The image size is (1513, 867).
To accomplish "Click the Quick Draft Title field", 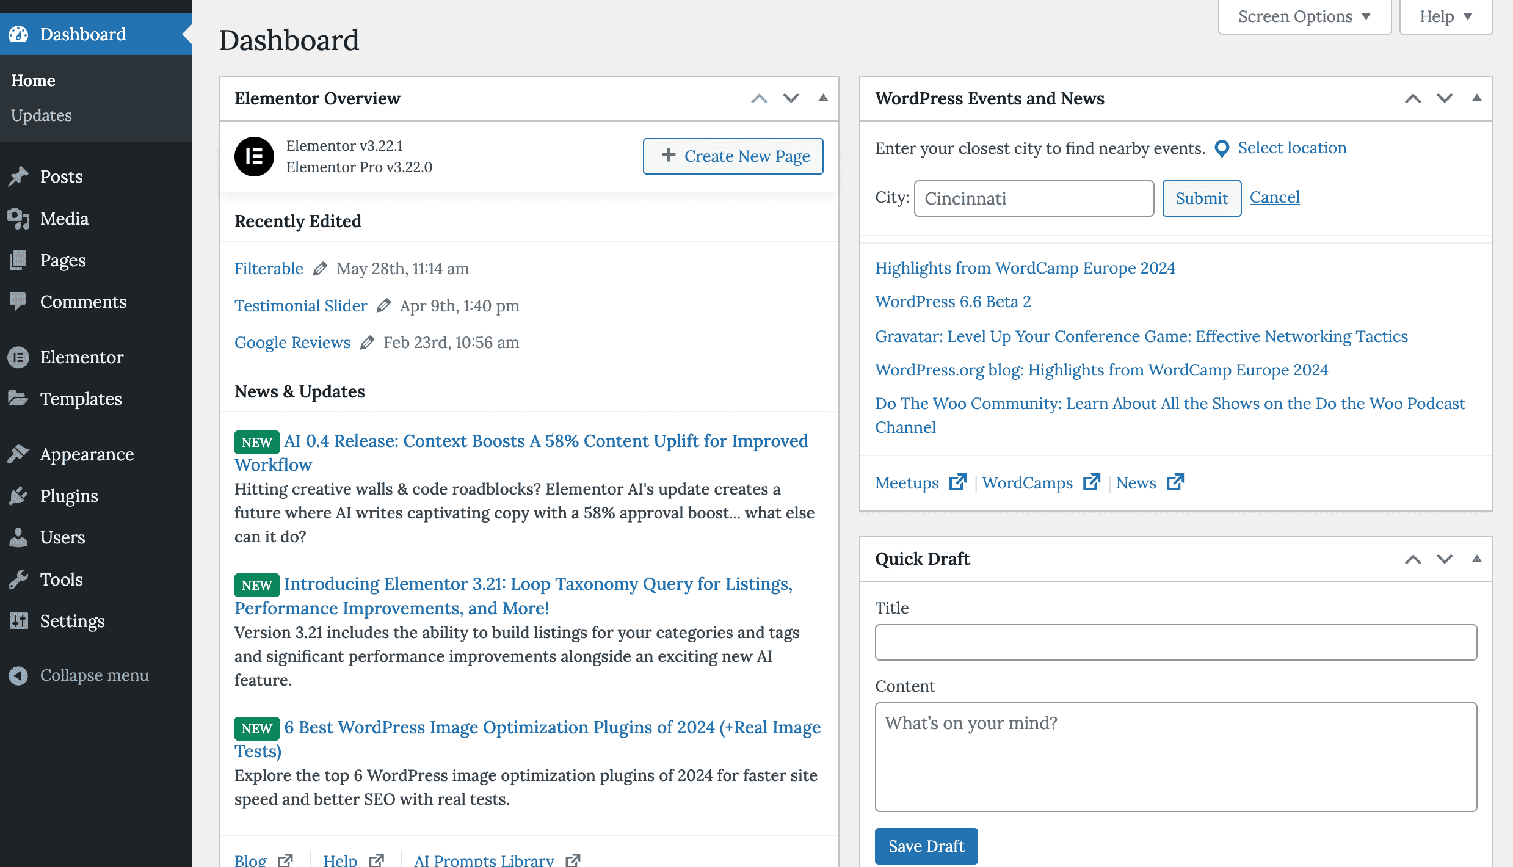I will click(x=1176, y=642).
